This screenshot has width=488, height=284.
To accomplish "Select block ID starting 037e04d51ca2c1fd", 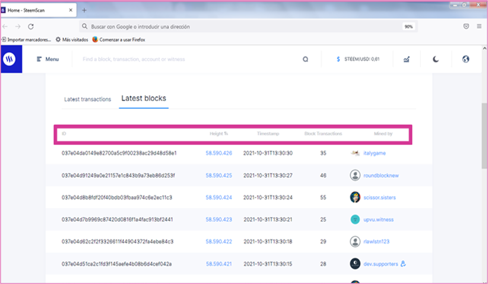I will (x=116, y=264).
